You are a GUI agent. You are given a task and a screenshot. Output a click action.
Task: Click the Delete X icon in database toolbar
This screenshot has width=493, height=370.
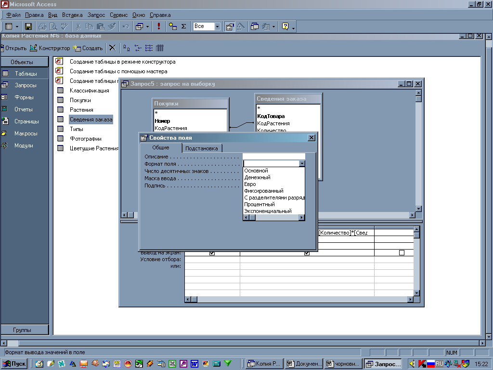pos(113,48)
